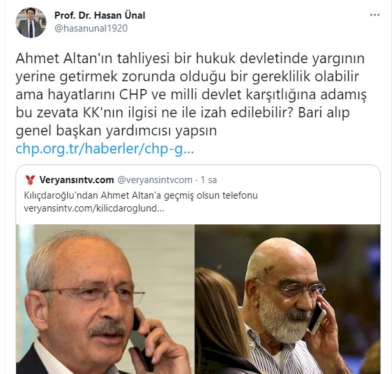Open the left photo of mustached man
392x374 pixels.
click(x=105, y=299)
